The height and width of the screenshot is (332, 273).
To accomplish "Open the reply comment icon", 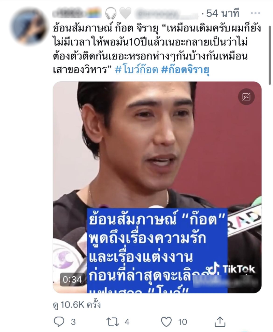I will pyautogui.click(x=59, y=322).
